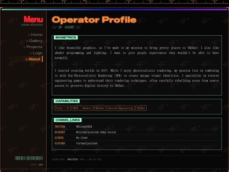This screenshot has width=229, height=172.
Task: Click the sidebar status indicator text
Action: click(36, 165)
